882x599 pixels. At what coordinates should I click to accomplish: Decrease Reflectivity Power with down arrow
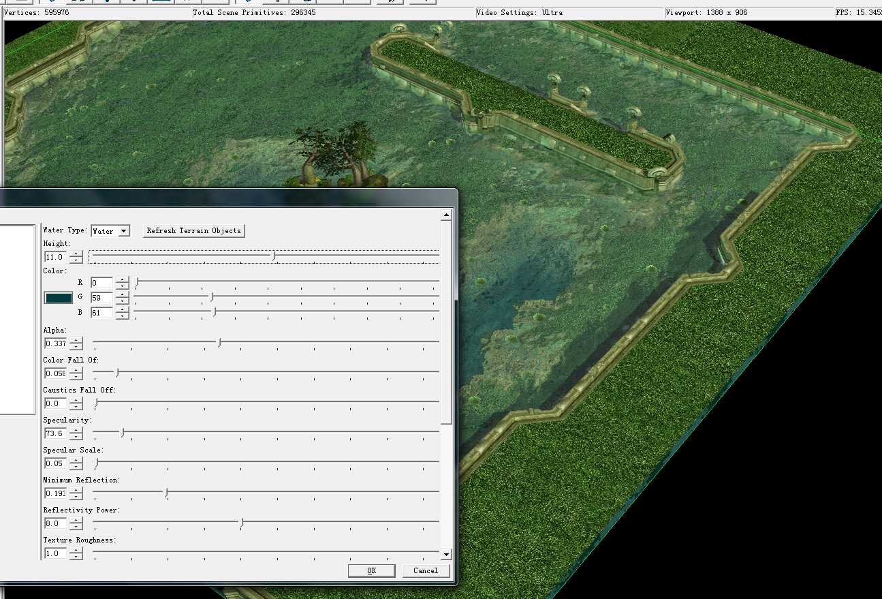point(76,527)
